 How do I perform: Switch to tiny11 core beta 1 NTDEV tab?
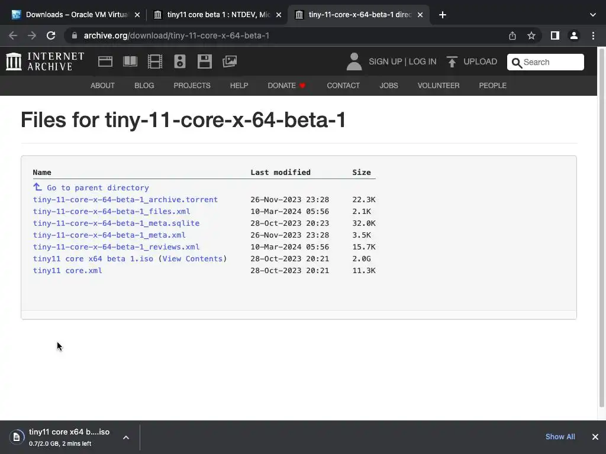click(218, 15)
